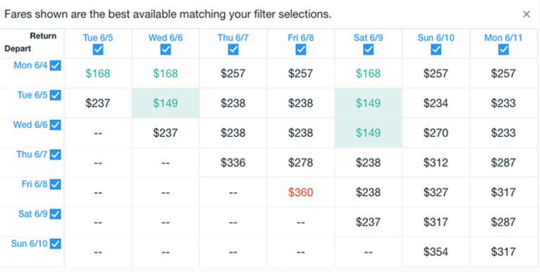The width and height of the screenshot is (540, 272).
Task: Click the Thu 6/7 return date header
Action: 233,37
